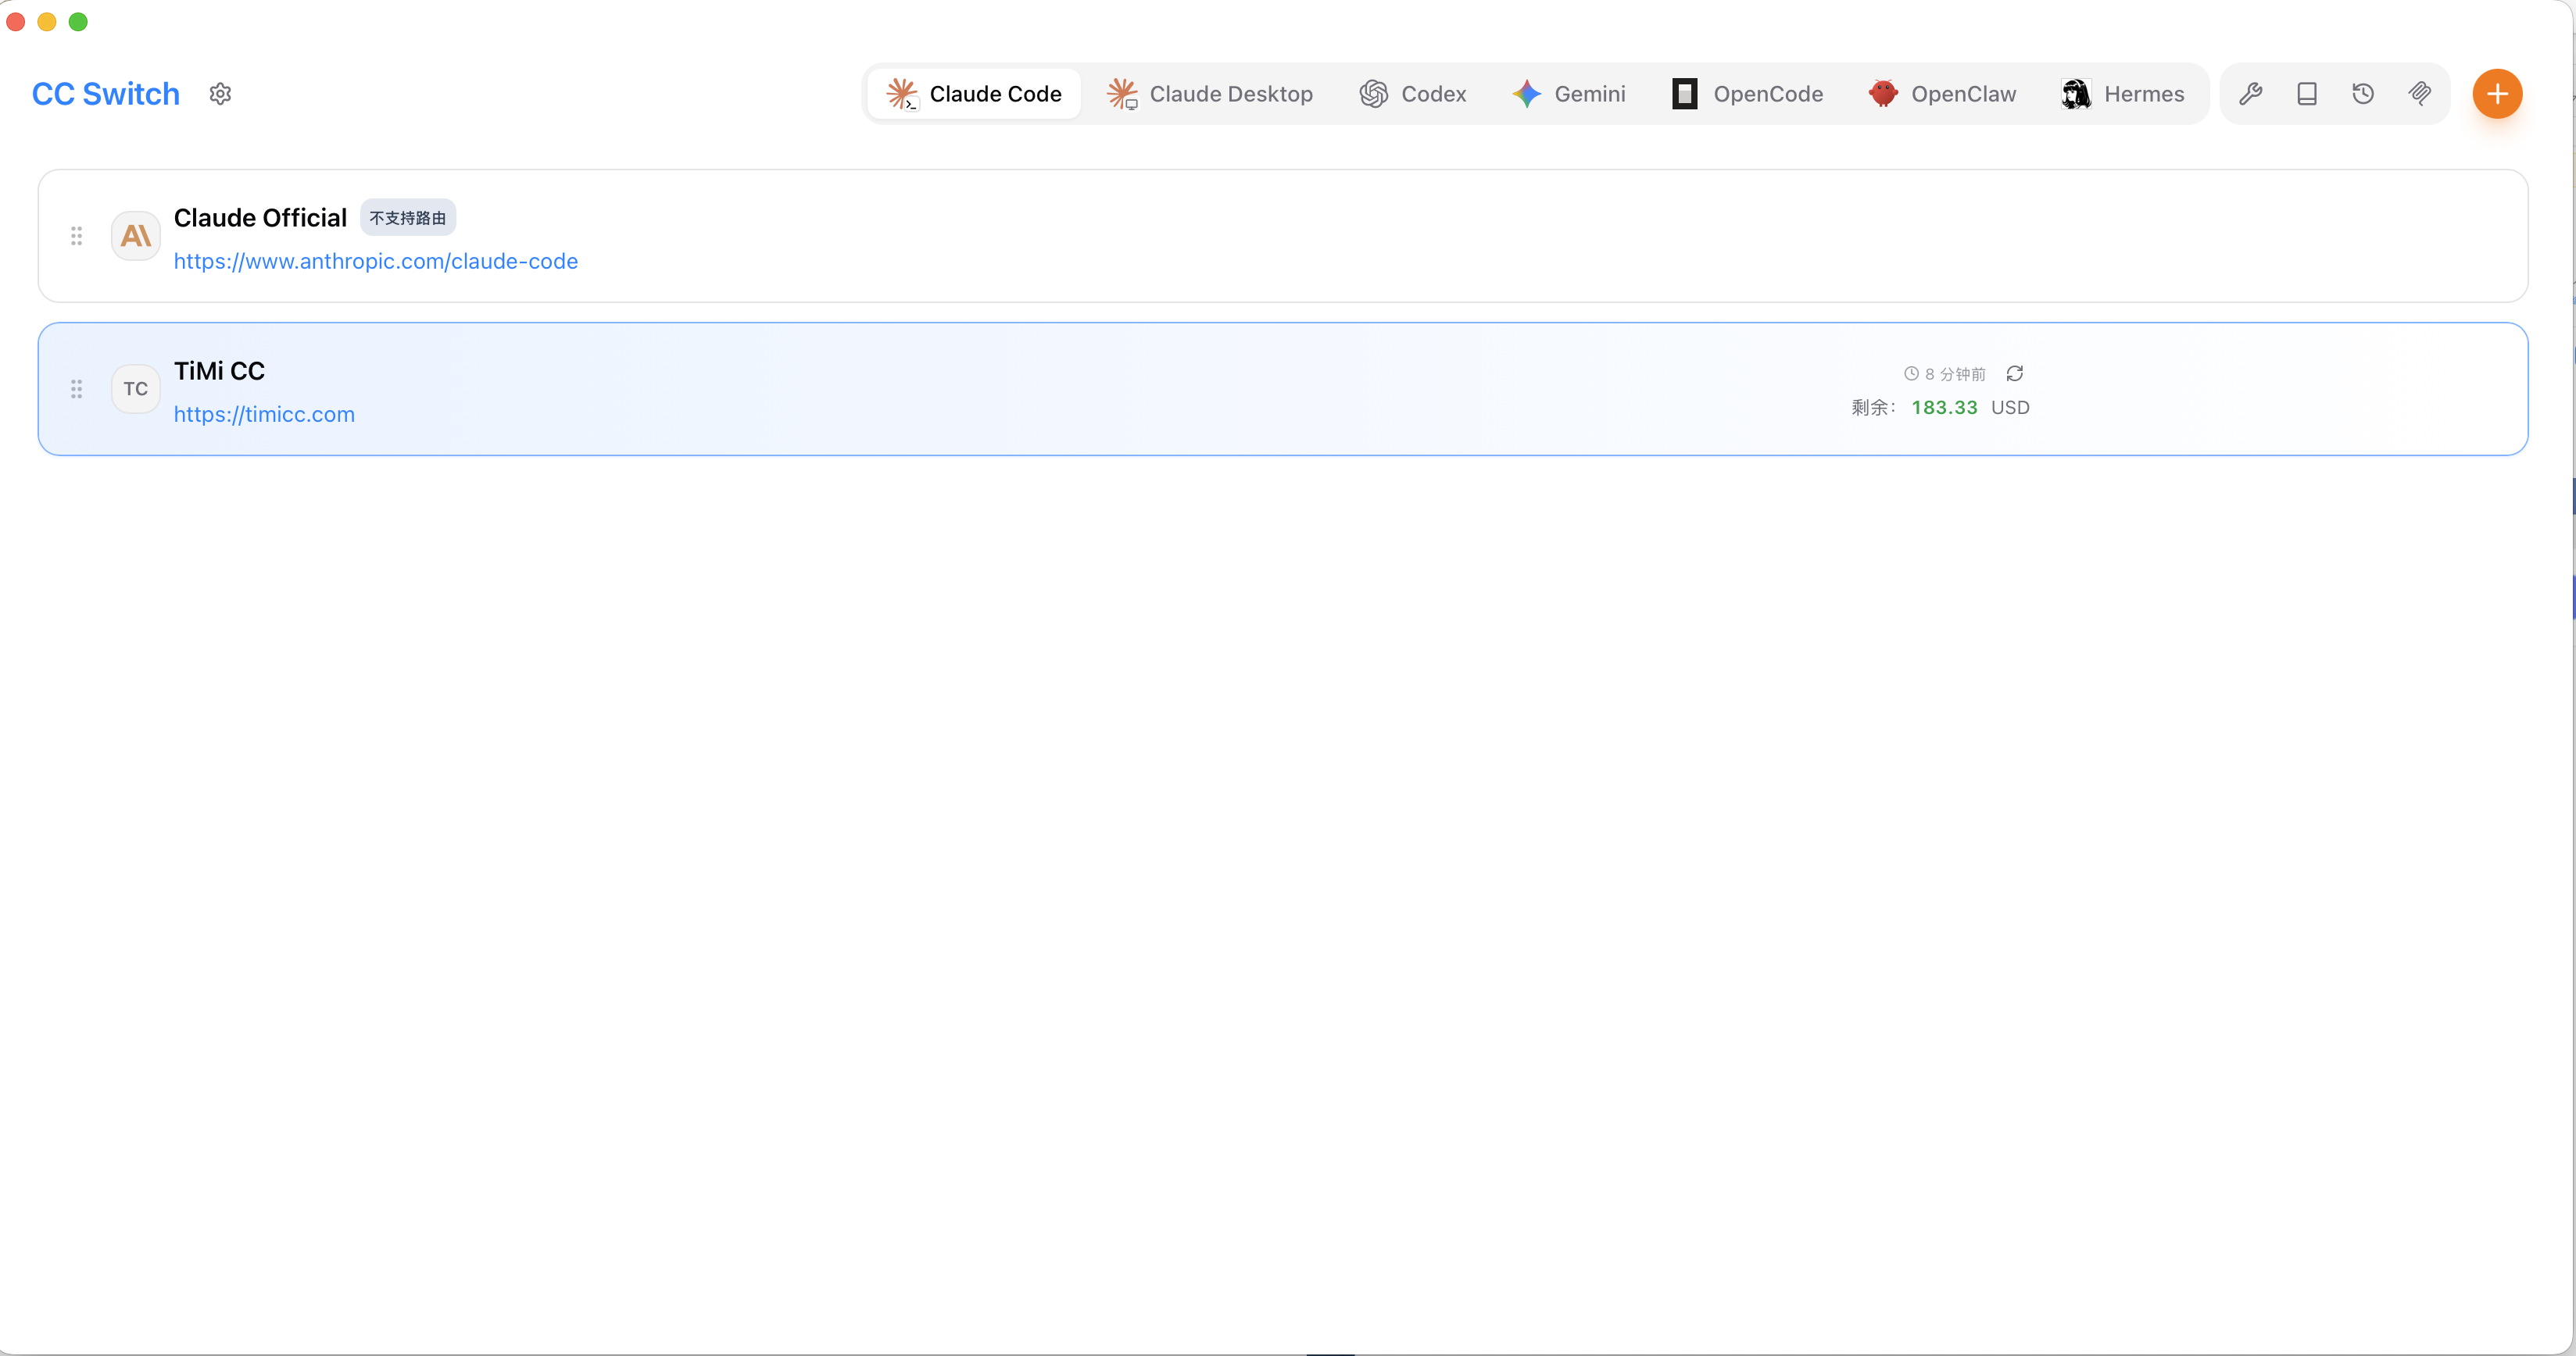Minimize the window with the yellow button
Image resolution: width=2576 pixels, height=1356 pixels.
click(47, 22)
